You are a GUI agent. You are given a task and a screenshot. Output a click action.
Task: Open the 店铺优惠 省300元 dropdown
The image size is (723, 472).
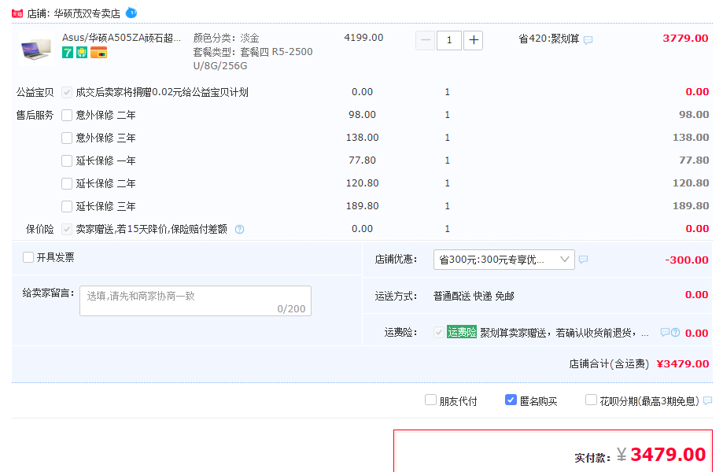[x=504, y=260]
